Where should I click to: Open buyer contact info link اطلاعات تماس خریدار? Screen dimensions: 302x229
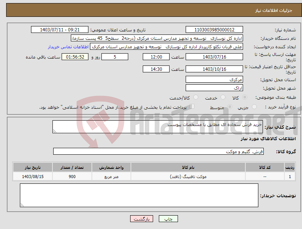68,47
